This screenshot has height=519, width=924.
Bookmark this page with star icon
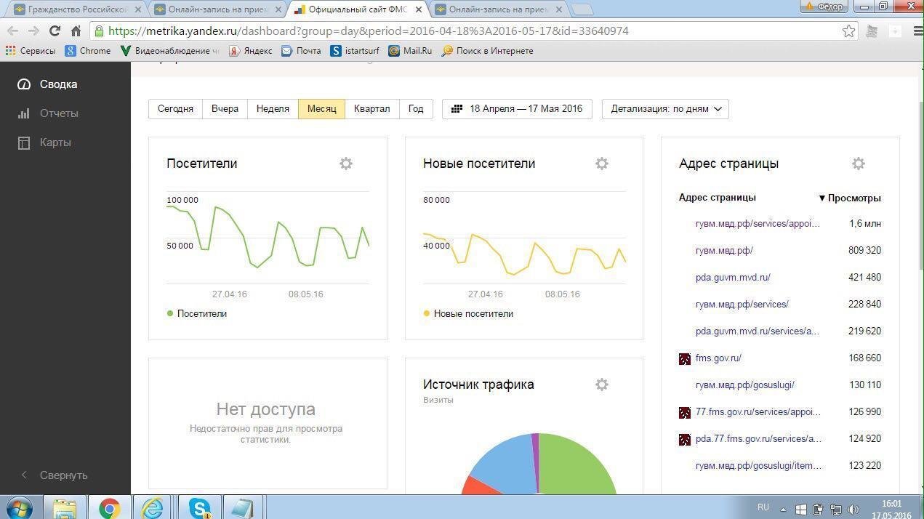coord(848,31)
